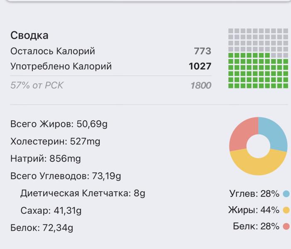Click the blue dot beside Углев: 28%
This screenshot has width=291, height=249.
[286, 194]
